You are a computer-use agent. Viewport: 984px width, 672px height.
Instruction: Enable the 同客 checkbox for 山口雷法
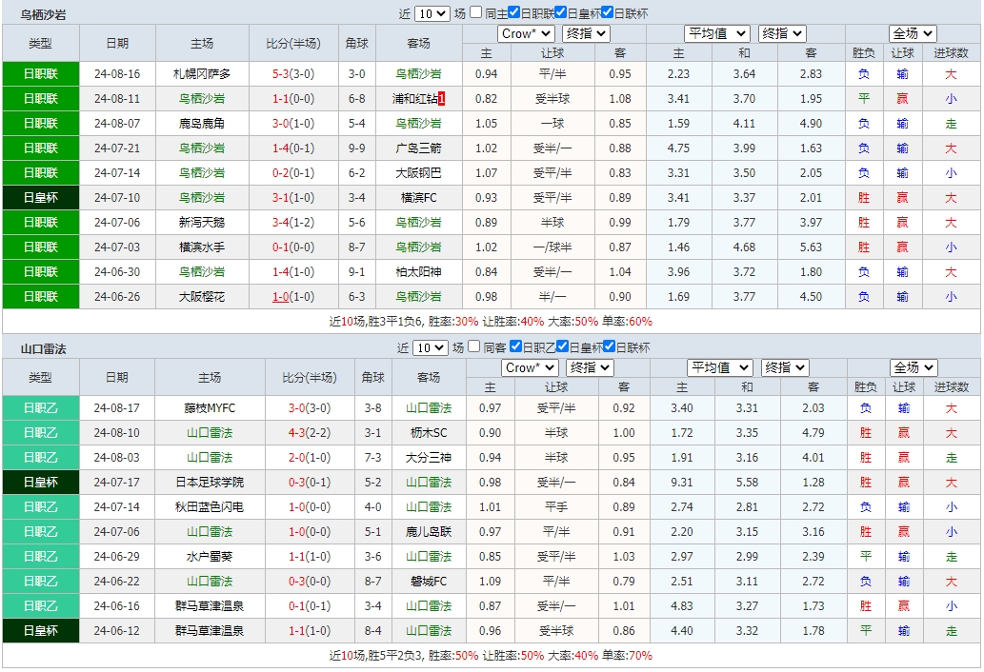(x=475, y=350)
